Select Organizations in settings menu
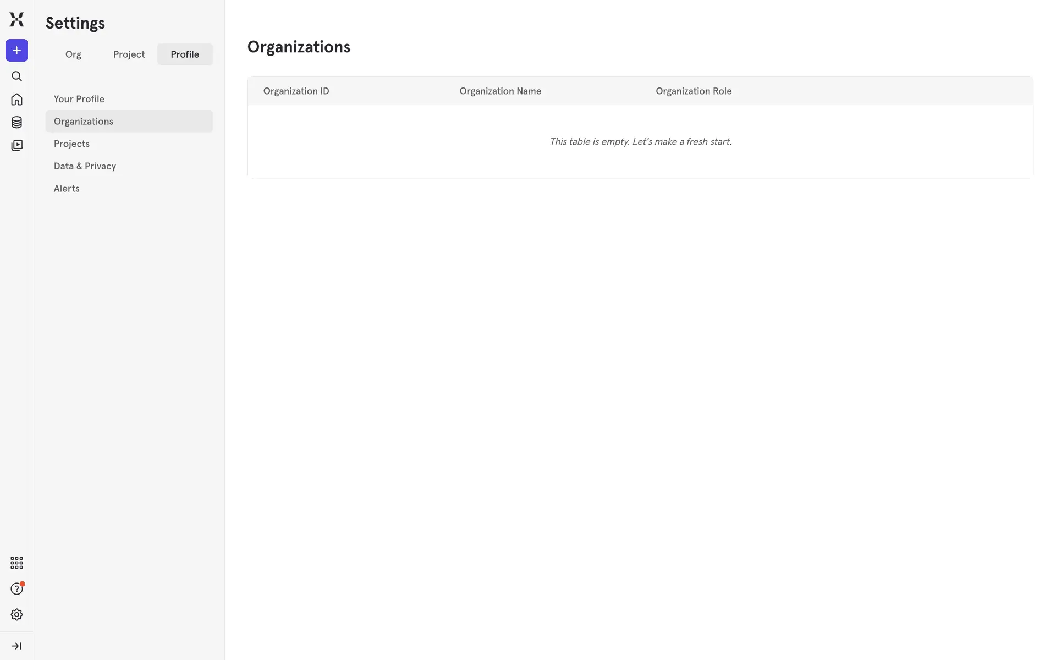 pos(83,122)
